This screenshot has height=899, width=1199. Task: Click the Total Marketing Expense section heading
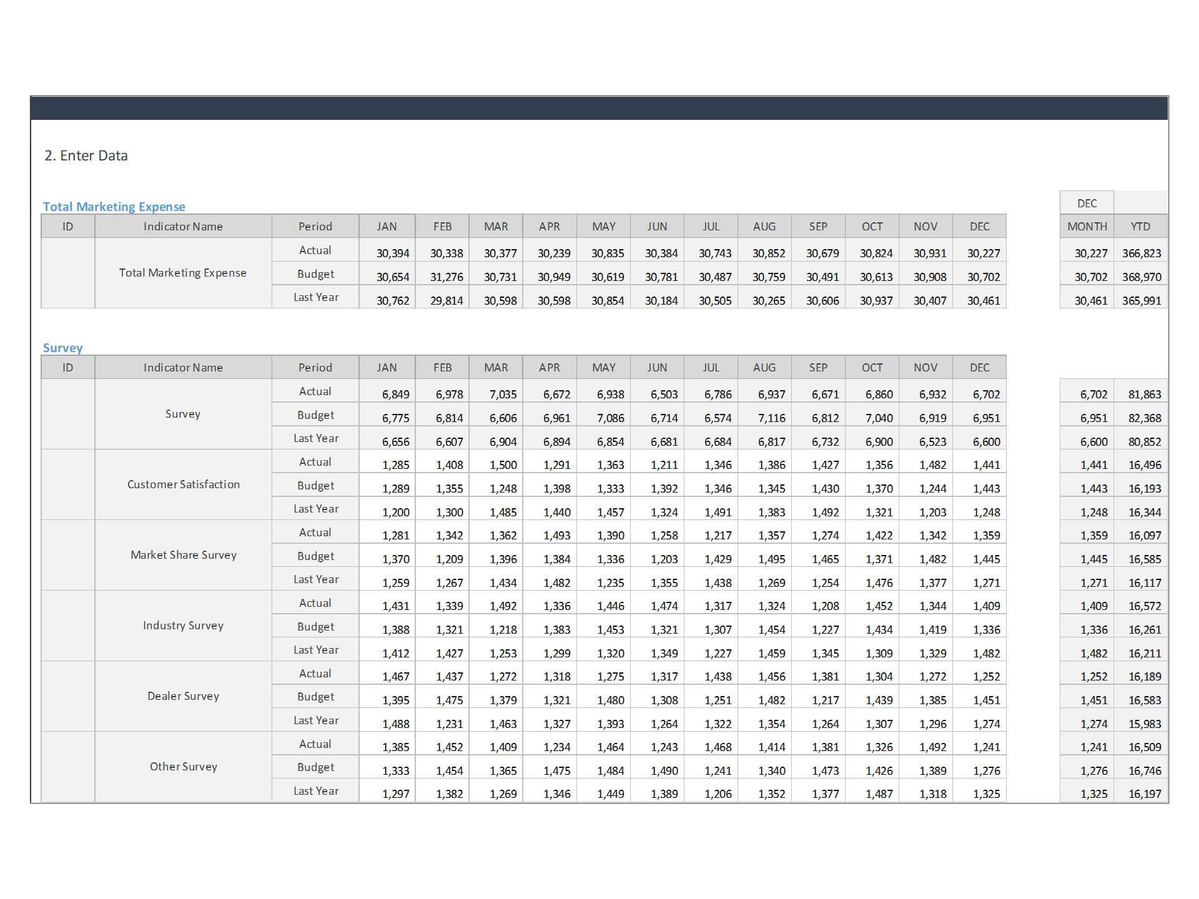[114, 207]
